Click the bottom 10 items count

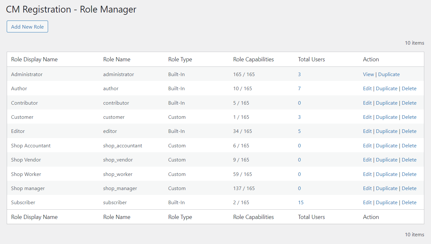tap(414, 234)
